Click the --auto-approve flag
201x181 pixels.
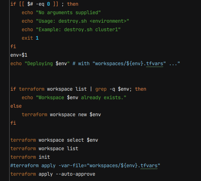point(75,174)
